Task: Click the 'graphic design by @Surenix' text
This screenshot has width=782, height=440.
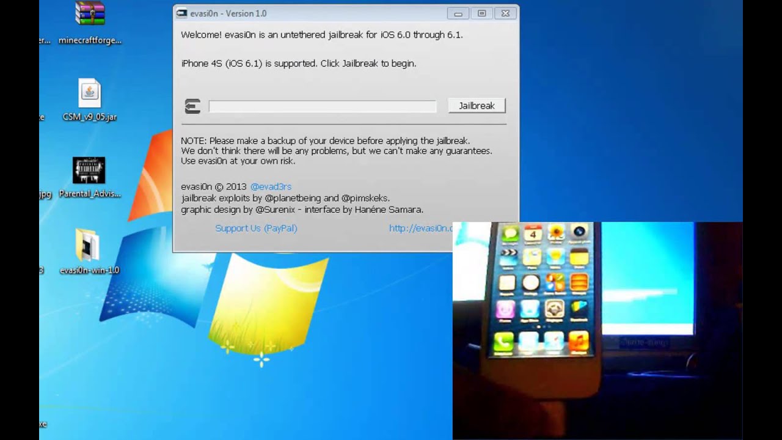Action: coord(302,210)
